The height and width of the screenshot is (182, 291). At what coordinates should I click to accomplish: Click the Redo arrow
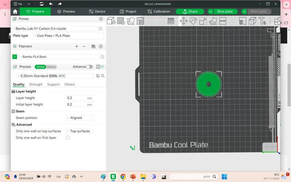(x=60, y=4)
